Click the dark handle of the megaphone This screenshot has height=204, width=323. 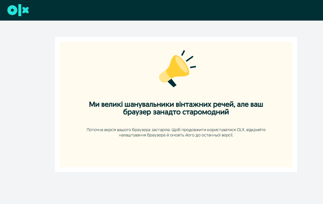tap(172, 83)
